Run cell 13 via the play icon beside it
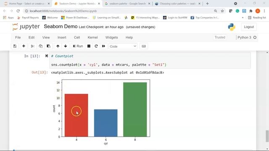The width and height of the screenshot is (269, 151). [47, 56]
